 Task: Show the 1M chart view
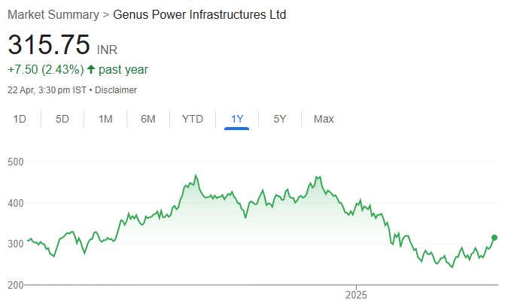tap(105, 119)
